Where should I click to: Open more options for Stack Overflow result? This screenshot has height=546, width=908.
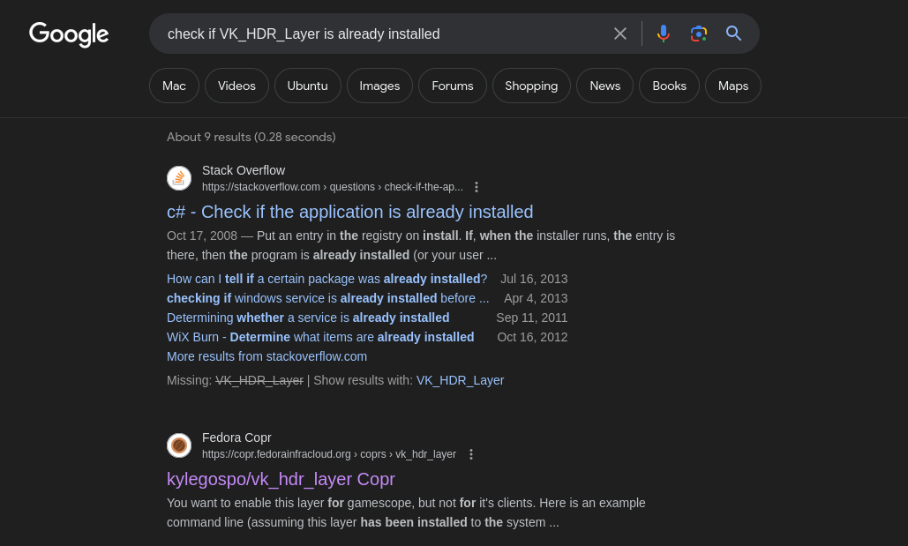(476, 187)
